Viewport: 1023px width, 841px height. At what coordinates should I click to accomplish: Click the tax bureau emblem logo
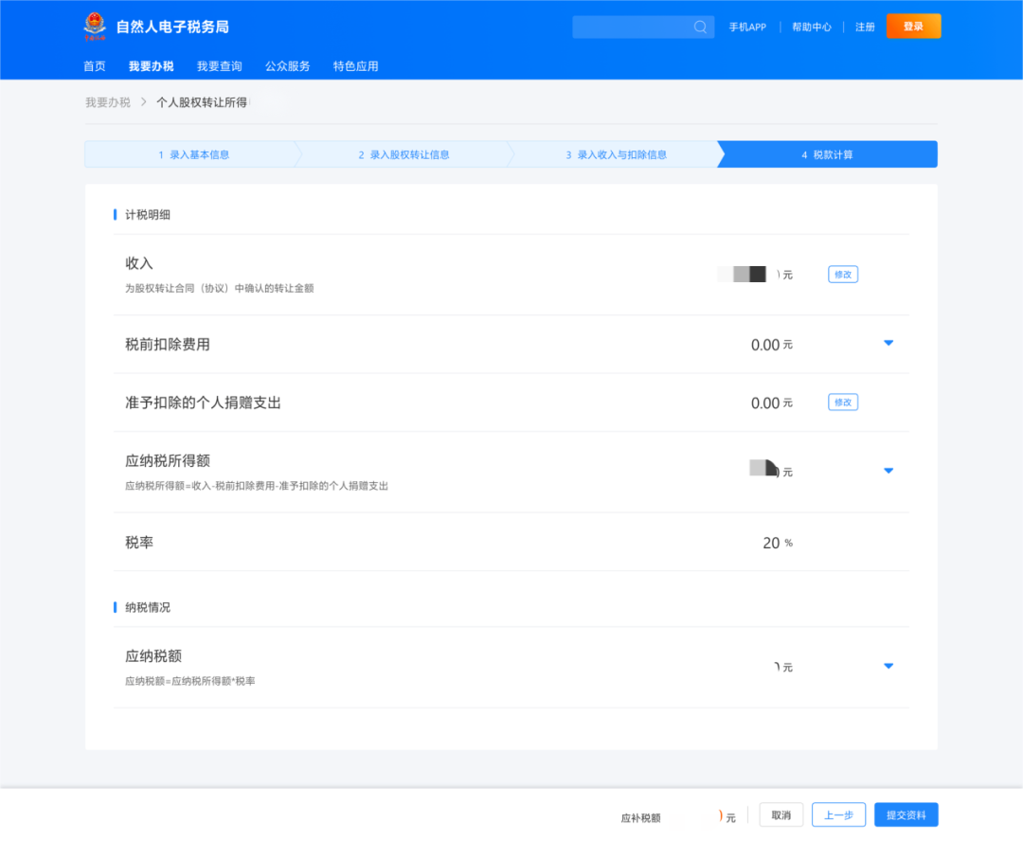click(95, 27)
